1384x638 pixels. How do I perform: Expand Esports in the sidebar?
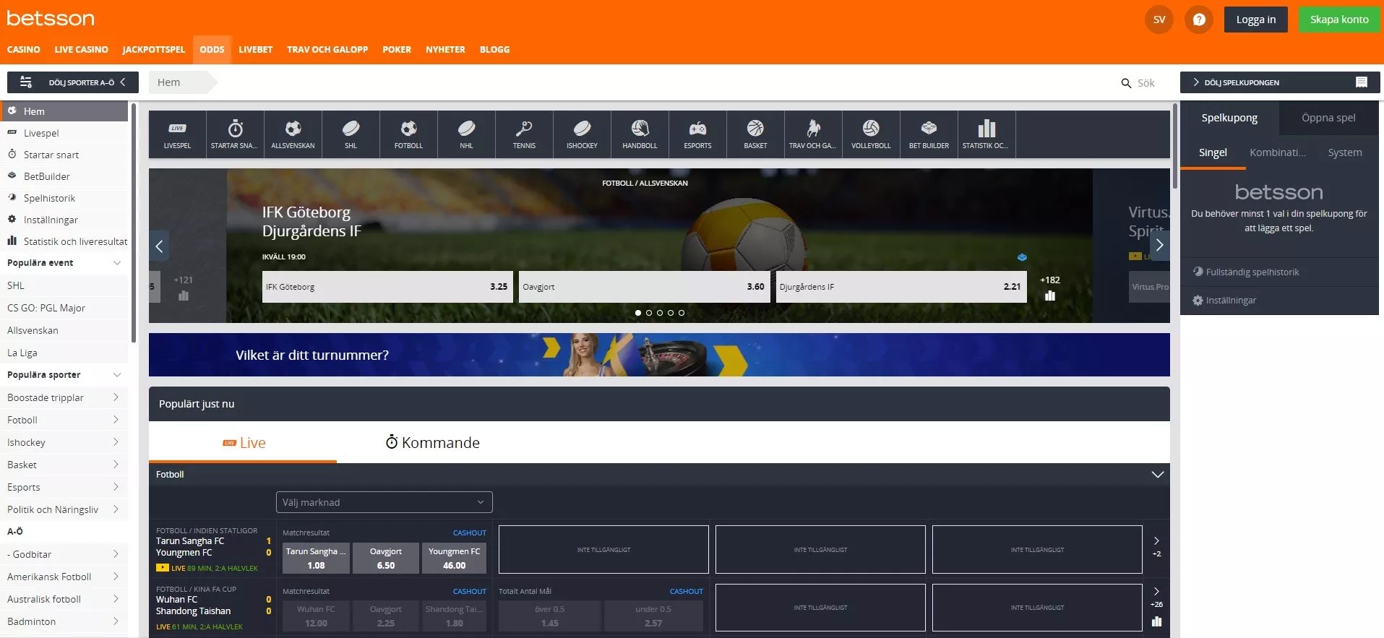coord(116,487)
